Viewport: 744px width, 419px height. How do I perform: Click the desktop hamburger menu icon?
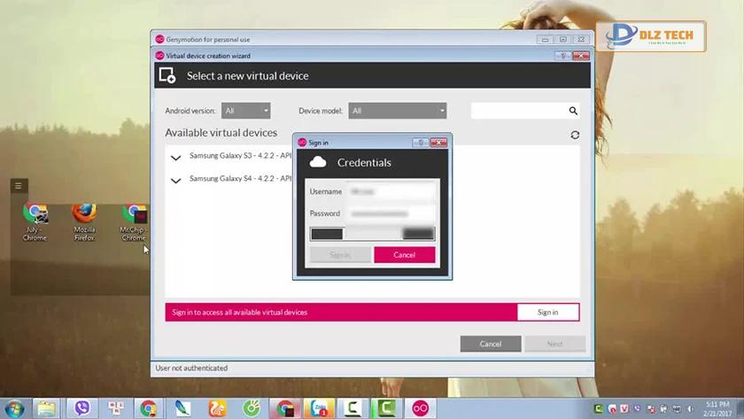[19, 185]
